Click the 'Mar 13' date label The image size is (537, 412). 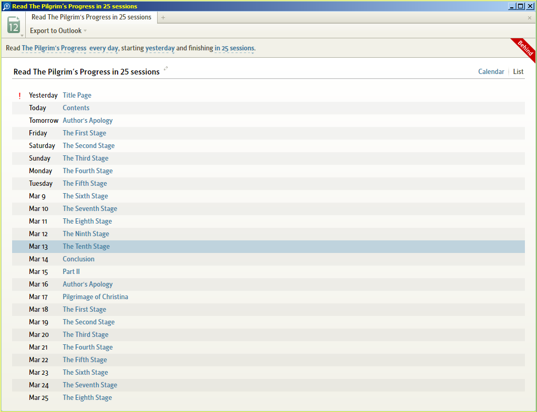(38, 246)
